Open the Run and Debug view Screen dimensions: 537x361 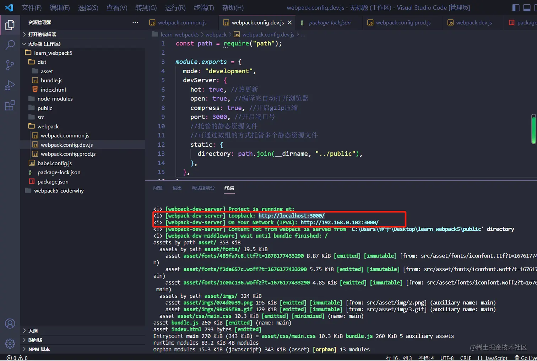[10, 85]
